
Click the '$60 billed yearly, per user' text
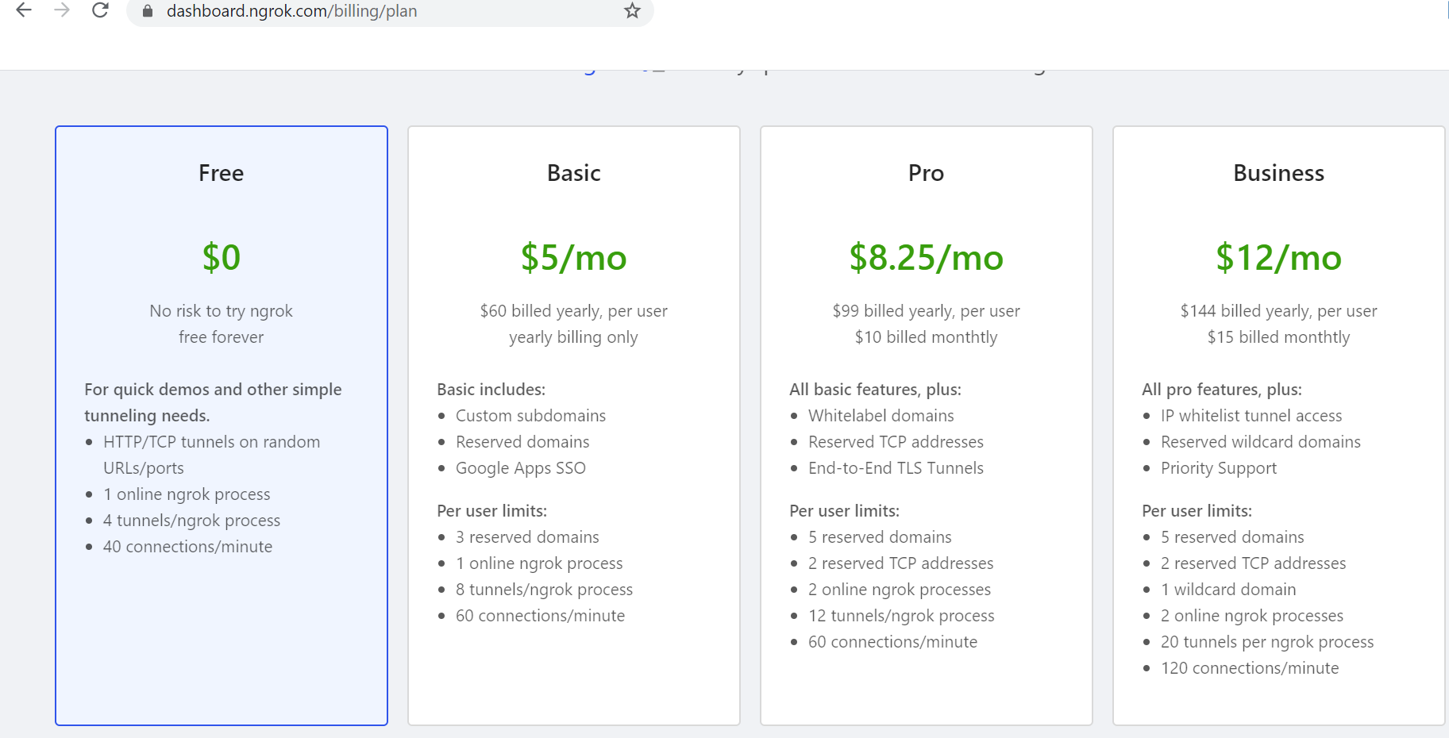pyautogui.click(x=574, y=311)
